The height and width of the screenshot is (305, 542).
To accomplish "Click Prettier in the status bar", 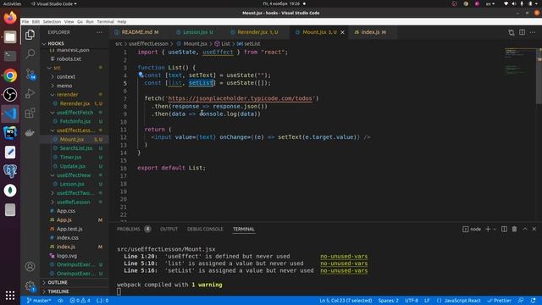I will click(499, 301).
